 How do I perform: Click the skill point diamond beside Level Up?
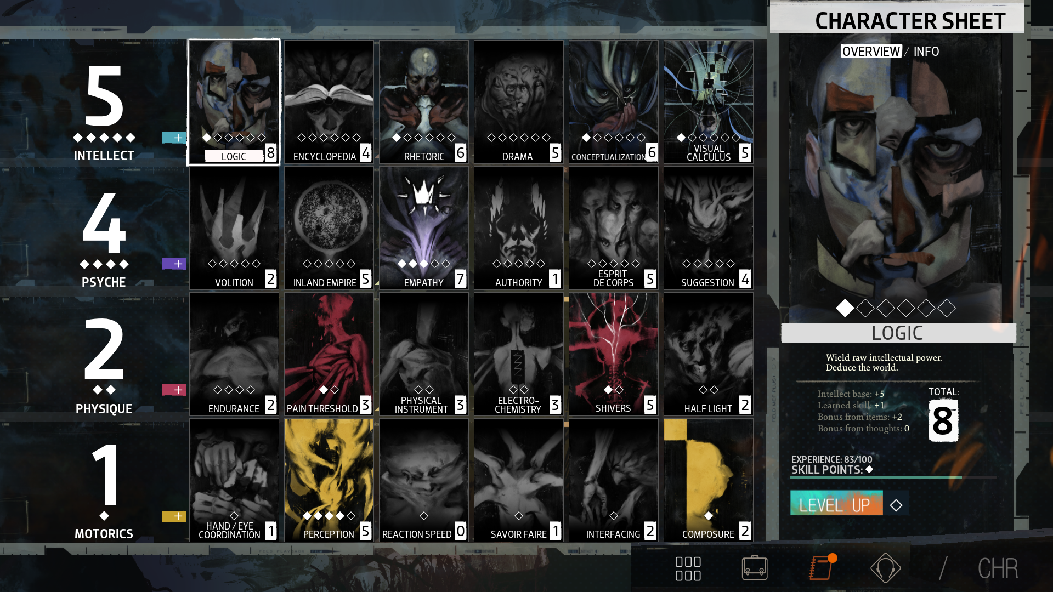tap(896, 505)
